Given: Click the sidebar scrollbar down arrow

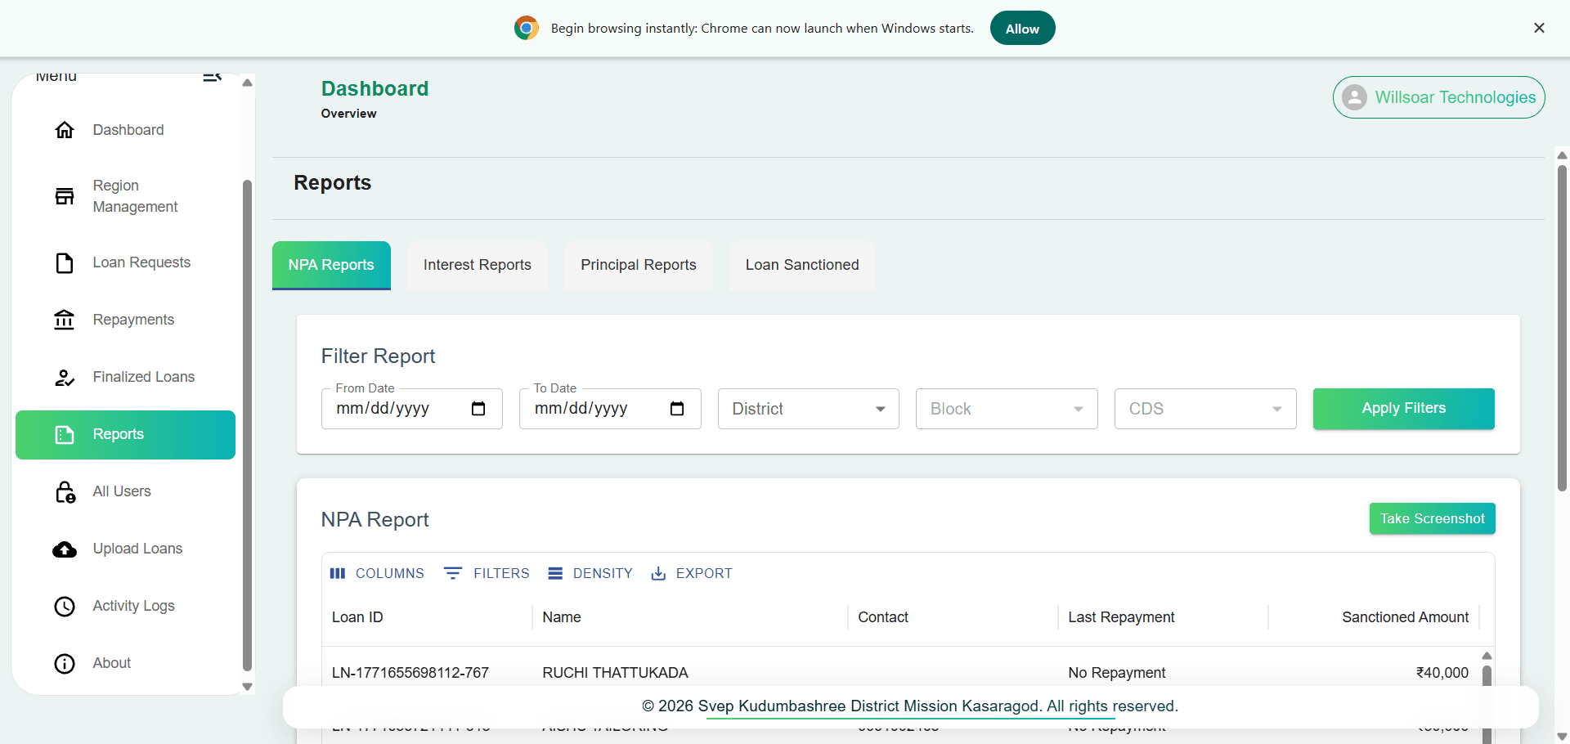Looking at the screenshot, I should pos(247,688).
